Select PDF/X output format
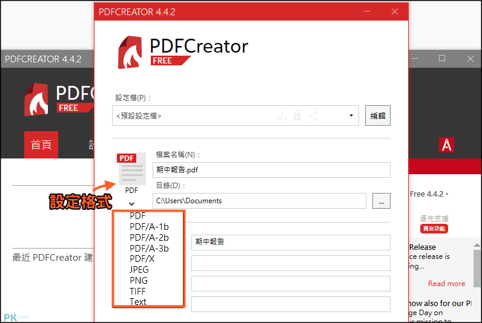The height and width of the screenshot is (323, 482). pyautogui.click(x=142, y=259)
